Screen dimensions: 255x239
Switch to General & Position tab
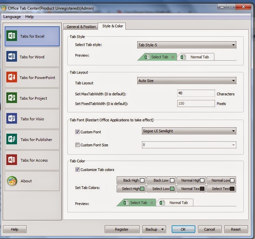pos(81,27)
